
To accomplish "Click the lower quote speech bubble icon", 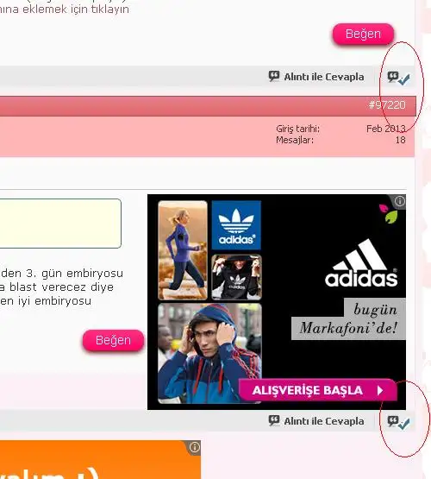I will tap(274, 420).
